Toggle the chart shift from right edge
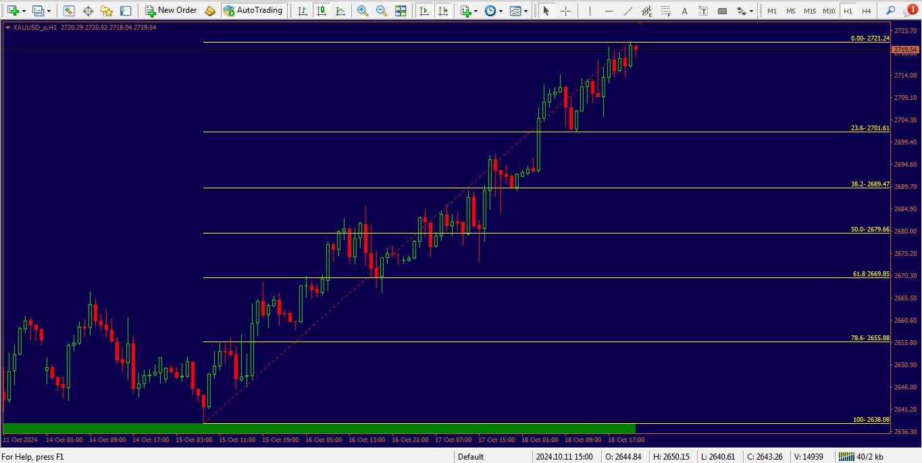Viewport: 922px width, 463px height. pos(443,10)
